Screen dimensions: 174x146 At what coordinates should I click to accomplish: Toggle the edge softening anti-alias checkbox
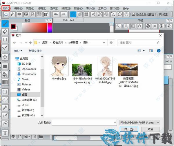(x=133, y=14)
